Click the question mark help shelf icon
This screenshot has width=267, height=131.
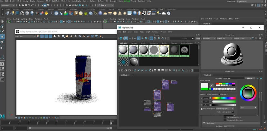(x=169, y=13)
